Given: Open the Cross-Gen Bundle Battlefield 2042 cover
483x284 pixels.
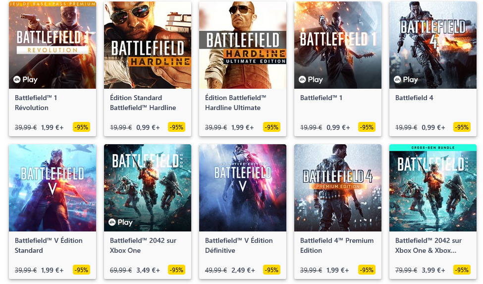Looking at the screenshot, I should pyautogui.click(x=433, y=188).
